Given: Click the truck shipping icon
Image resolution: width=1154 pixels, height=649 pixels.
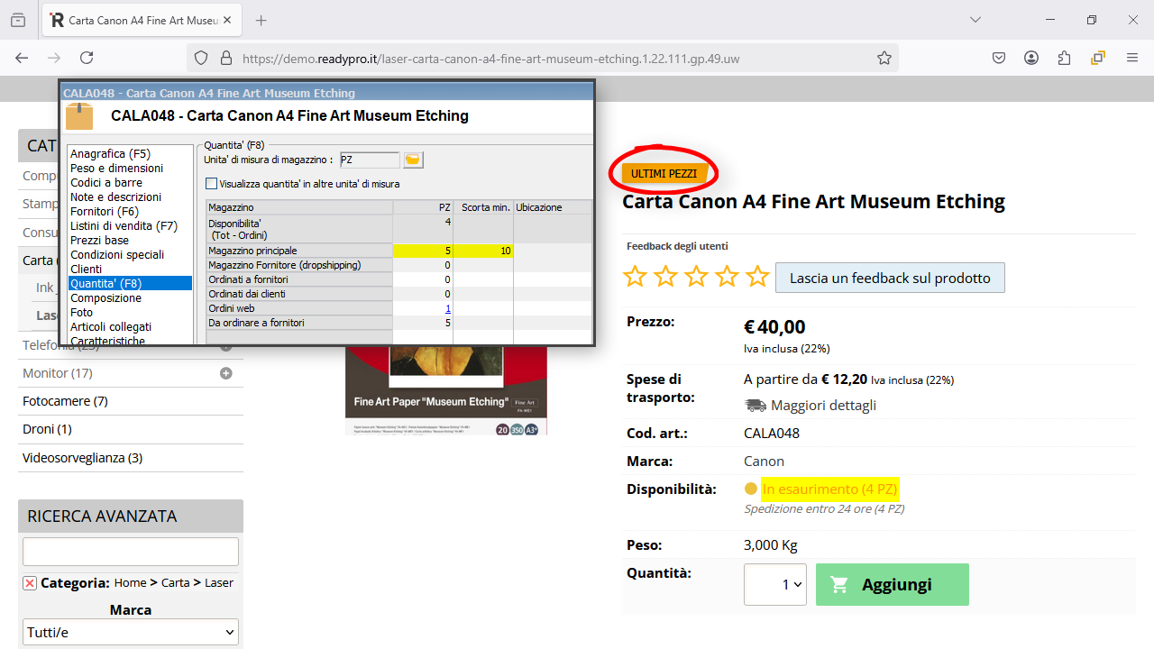Looking at the screenshot, I should tap(756, 406).
